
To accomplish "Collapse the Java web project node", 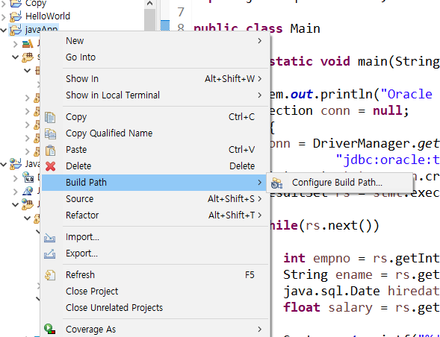I will click(x=4, y=164).
